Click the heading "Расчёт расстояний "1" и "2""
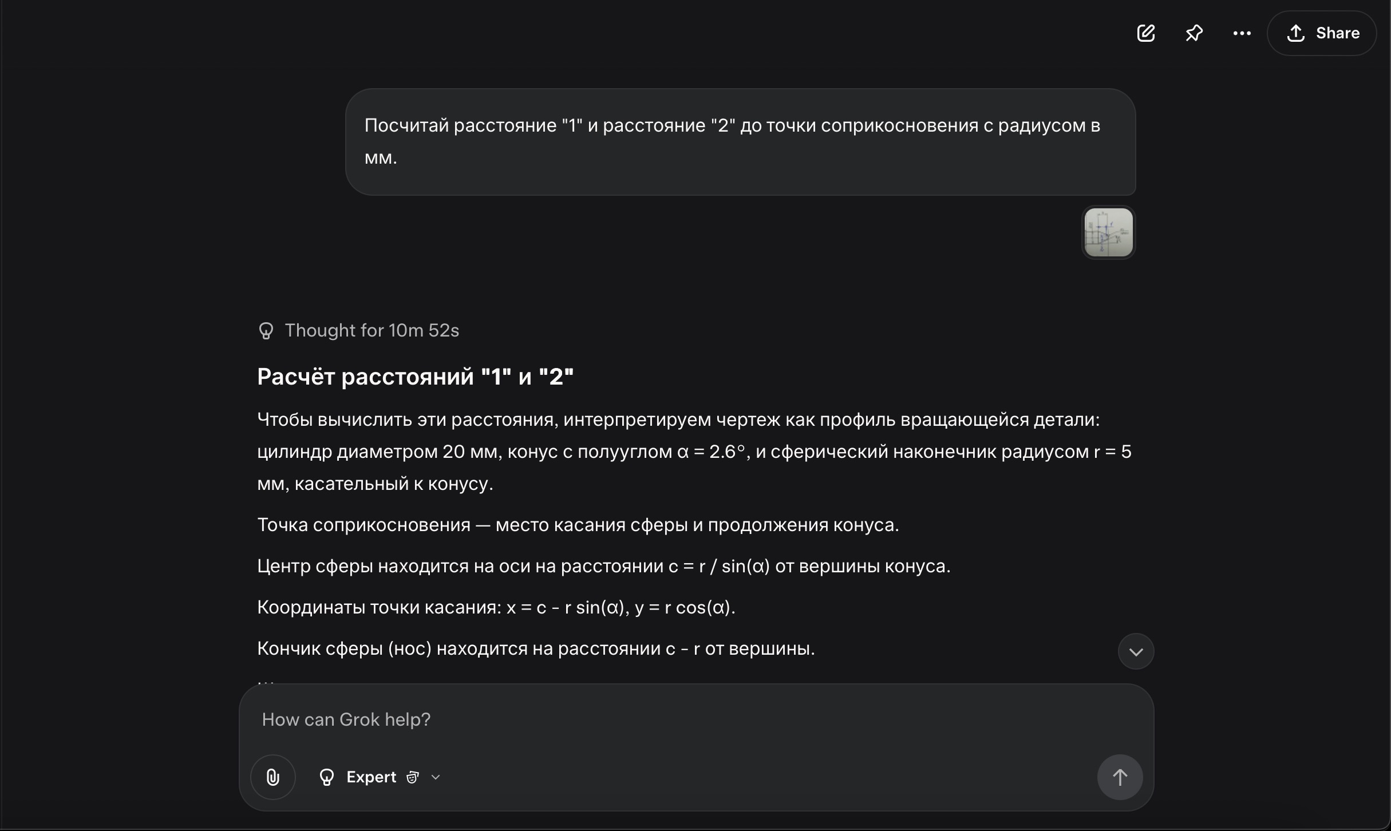The image size is (1391, 831). pyautogui.click(x=415, y=377)
